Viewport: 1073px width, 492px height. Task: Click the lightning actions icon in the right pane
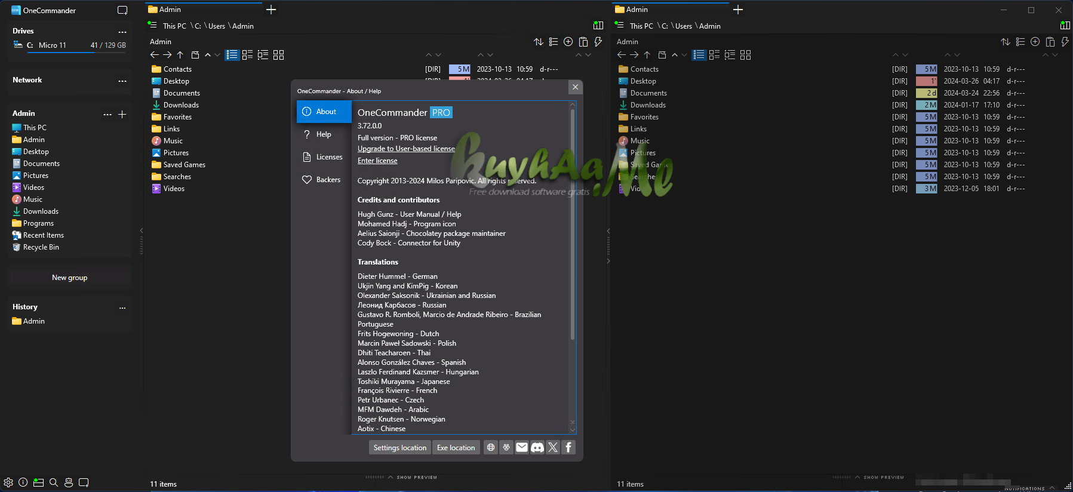(x=1065, y=42)
